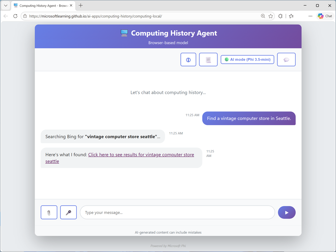The width and height of the screenshot is (336, 252).
Task: Attach a file with the paperclip button
Action: [49, 212]
